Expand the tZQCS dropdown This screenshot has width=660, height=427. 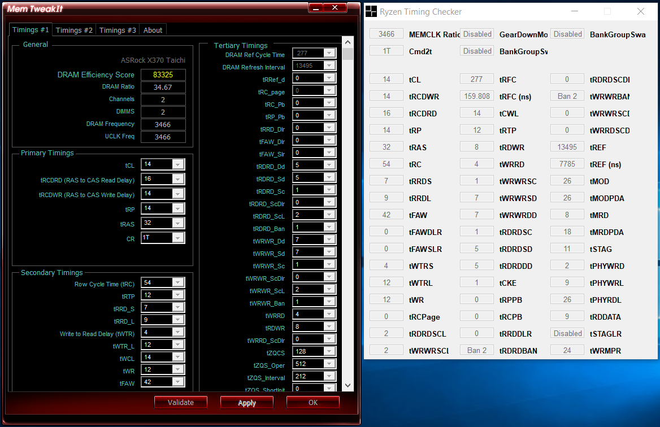(329, 352)
